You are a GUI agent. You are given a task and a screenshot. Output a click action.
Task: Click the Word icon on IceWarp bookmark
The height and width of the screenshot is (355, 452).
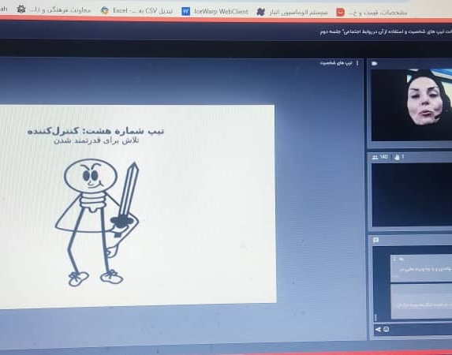tap(186, 12)
